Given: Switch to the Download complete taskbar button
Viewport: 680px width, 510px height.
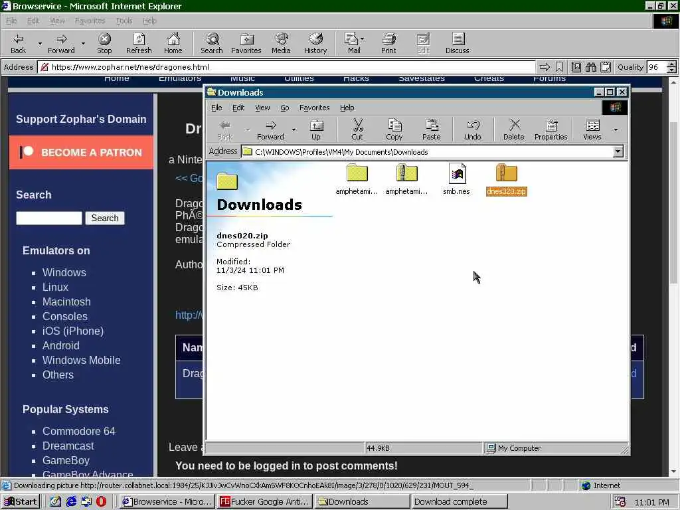Looking at the screenshot, I should (x=459, y=501).
